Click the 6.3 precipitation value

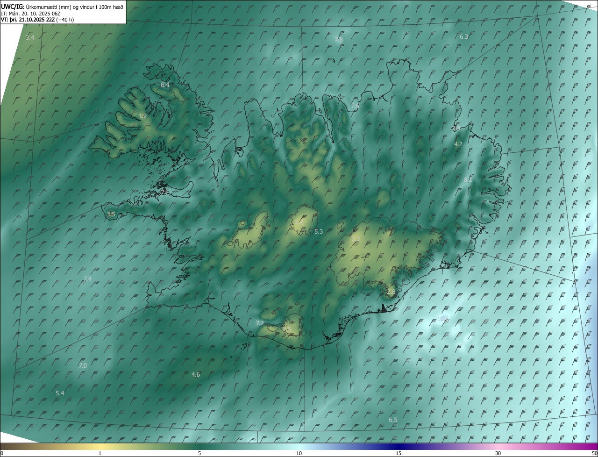tap(464, 36)
